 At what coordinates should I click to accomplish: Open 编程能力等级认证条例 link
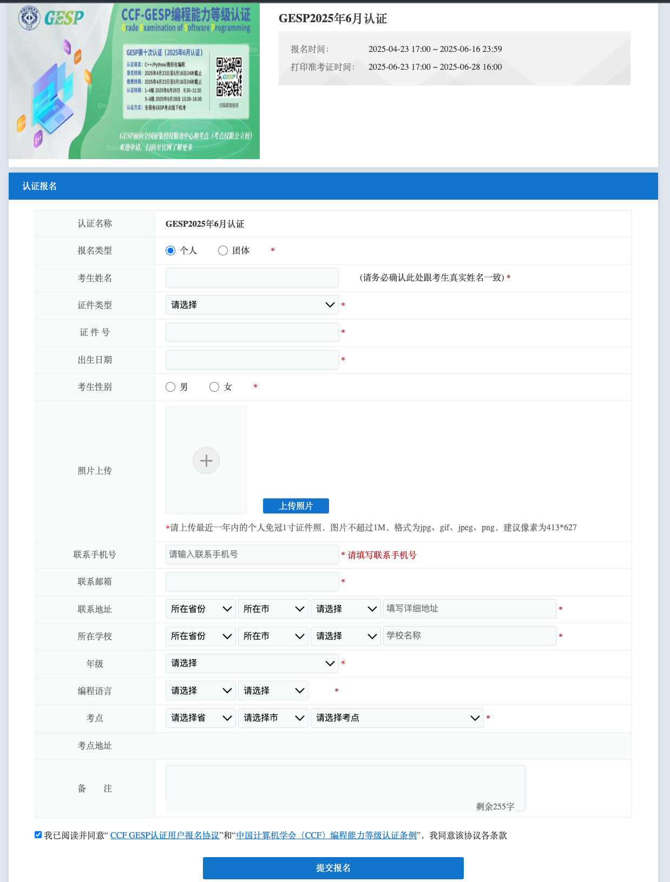[x=326, y=835]
